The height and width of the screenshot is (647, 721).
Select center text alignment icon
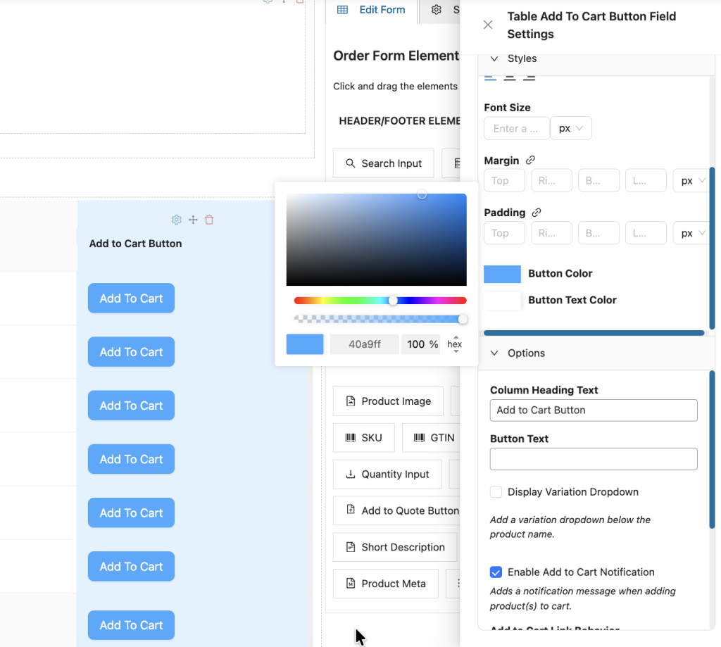click(x=510, y=78)
